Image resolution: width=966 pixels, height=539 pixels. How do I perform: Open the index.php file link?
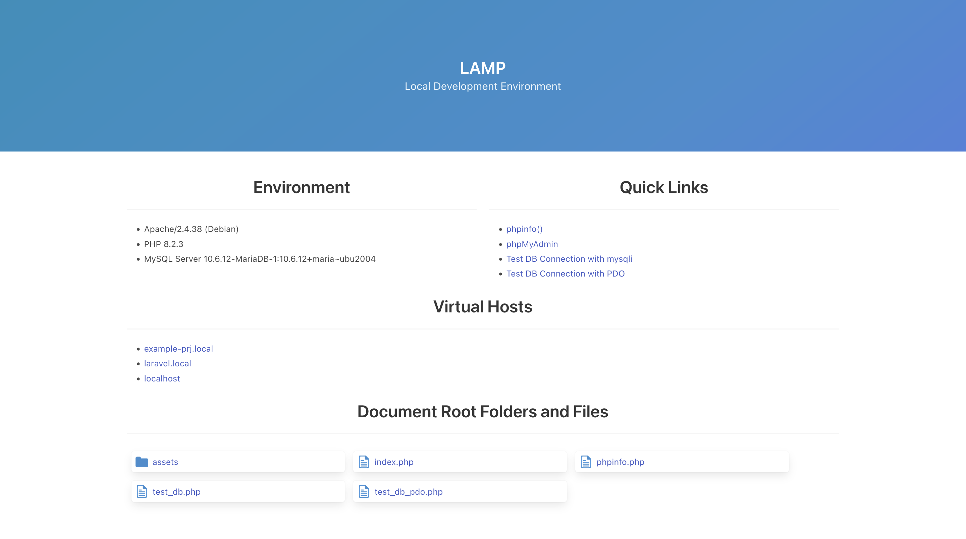[394, 462]
